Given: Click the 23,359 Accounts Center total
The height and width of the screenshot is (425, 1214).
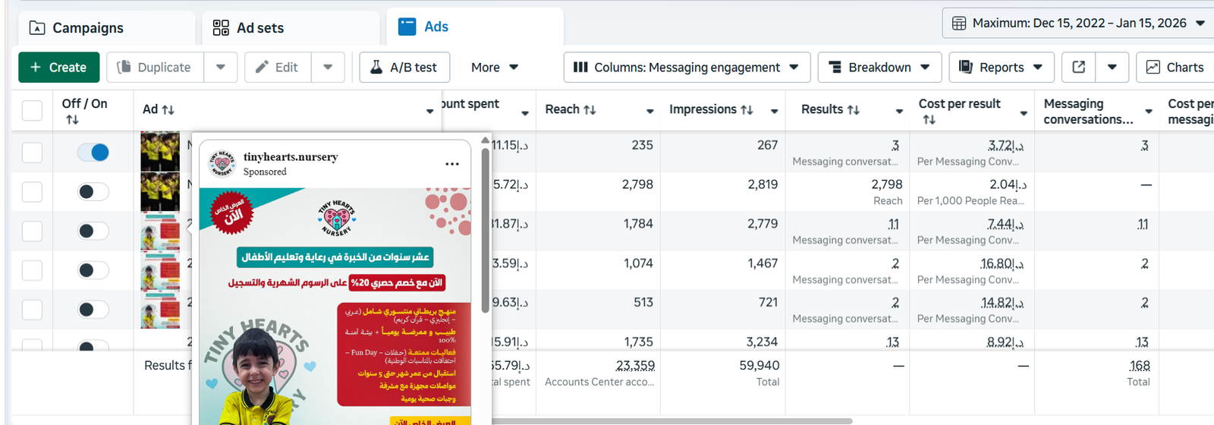Looking at the screenshot, I should [635, 366].
